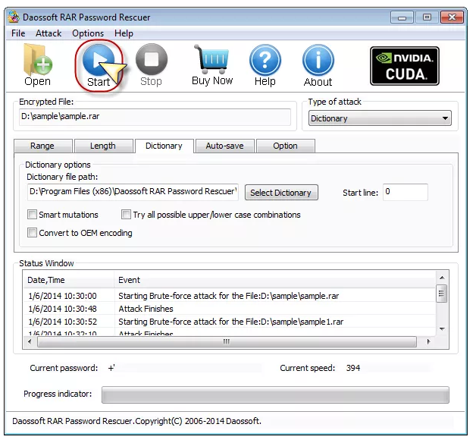The image size is (476, 443).
Task: Switch to the Range tab
Action: click(42, 146)
